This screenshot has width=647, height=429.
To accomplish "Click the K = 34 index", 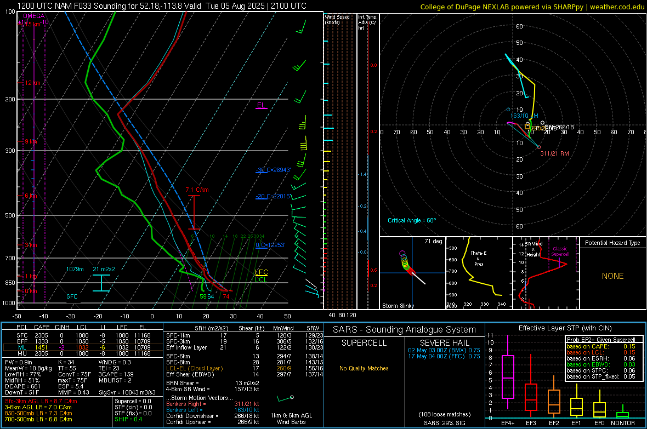I will coord(66,362).
